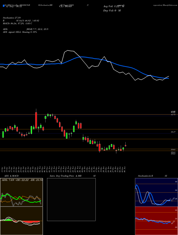Image resolution: width=178 pixels, height=235 pixels.
Task: Click the blue 12-day SMA legend square
Action: pyautogui.click(x=4, y=6)
